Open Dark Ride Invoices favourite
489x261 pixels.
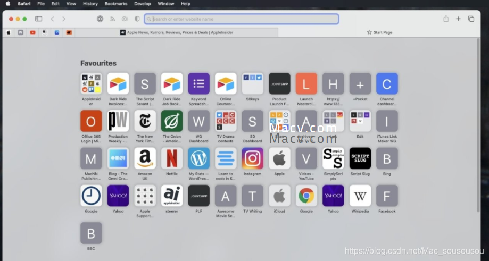[x=118, y=83]
